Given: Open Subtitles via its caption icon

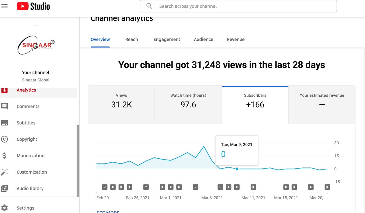Looking at the screenshot, I should coord(4,123).
